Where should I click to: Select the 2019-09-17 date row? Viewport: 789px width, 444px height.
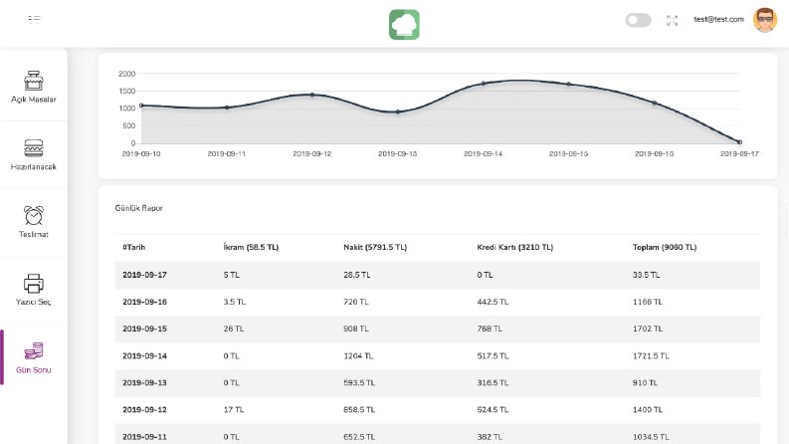[437, 275]
